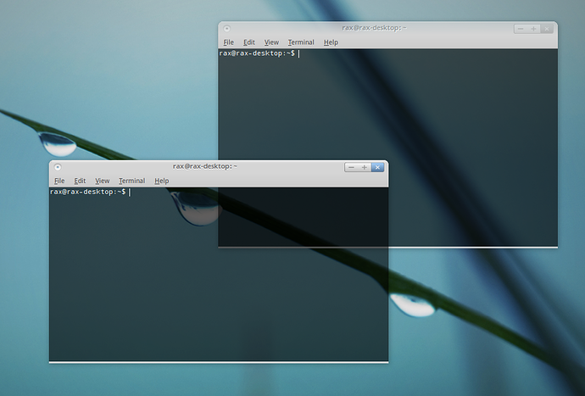Open File menu in back terminal window
This screenshot has width=585, height=396.
[x=228, y=42]
